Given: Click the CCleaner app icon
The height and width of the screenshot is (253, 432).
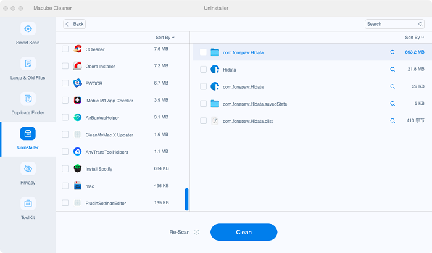Looking at the screenshot, I should pos(78,49).
